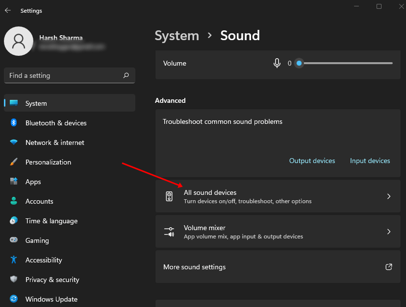This screenshot has height=307, width=406.
Task: Open Troubleshoot common sound problems section
Action: 223,122
